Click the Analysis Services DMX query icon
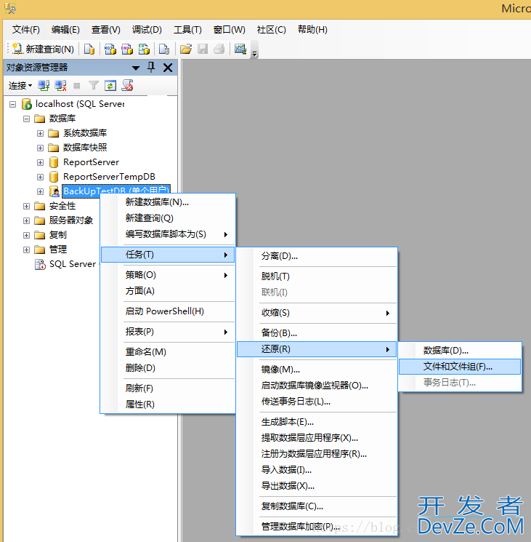Viewport: 531px width, 542px height. click(x=126, y=49)
